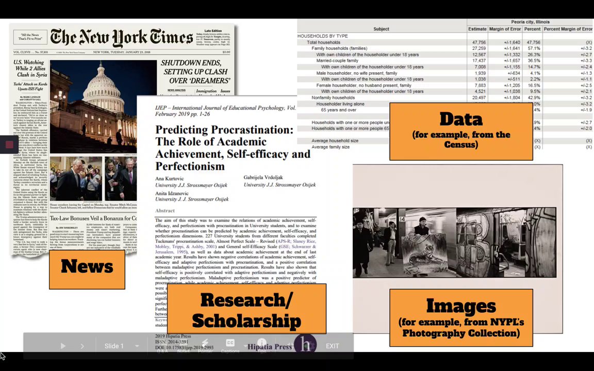Click the Capitol building photo in newspaper
The height and width of the screenshot is (371, 594).
(x=104, y=106)
